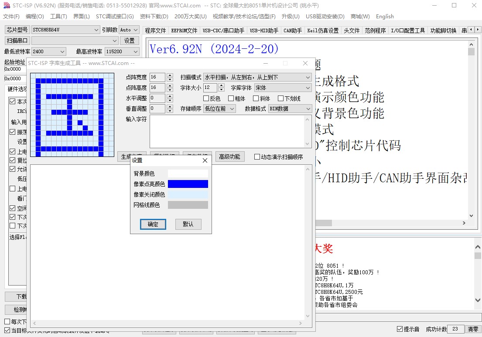This screenshot has height=337, width=482.
Task: Toggle the 当目标 checkbox at bottom left
Action: pyautogui.click(x=7, y=330)
